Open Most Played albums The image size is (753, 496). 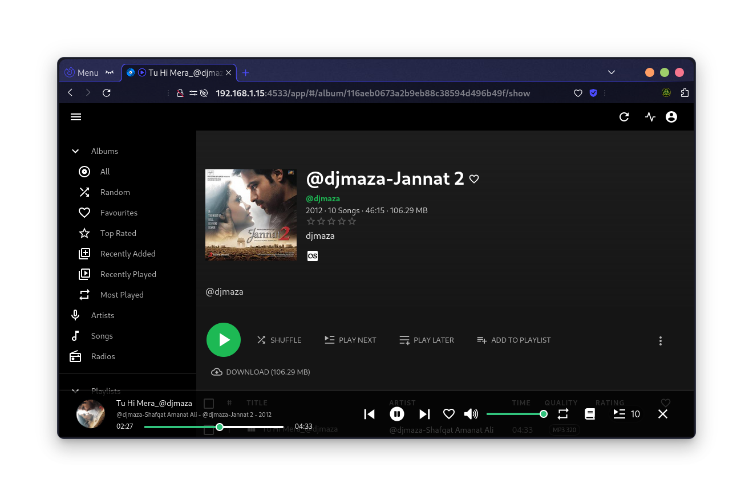pos(122,294)
